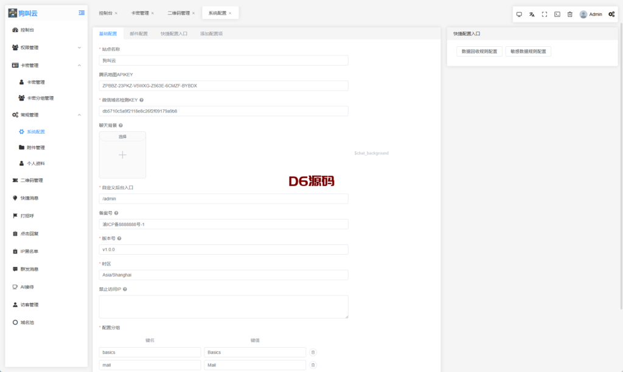Click the trash clear-cache icon in header
The image size is (623, 372).
570,14
